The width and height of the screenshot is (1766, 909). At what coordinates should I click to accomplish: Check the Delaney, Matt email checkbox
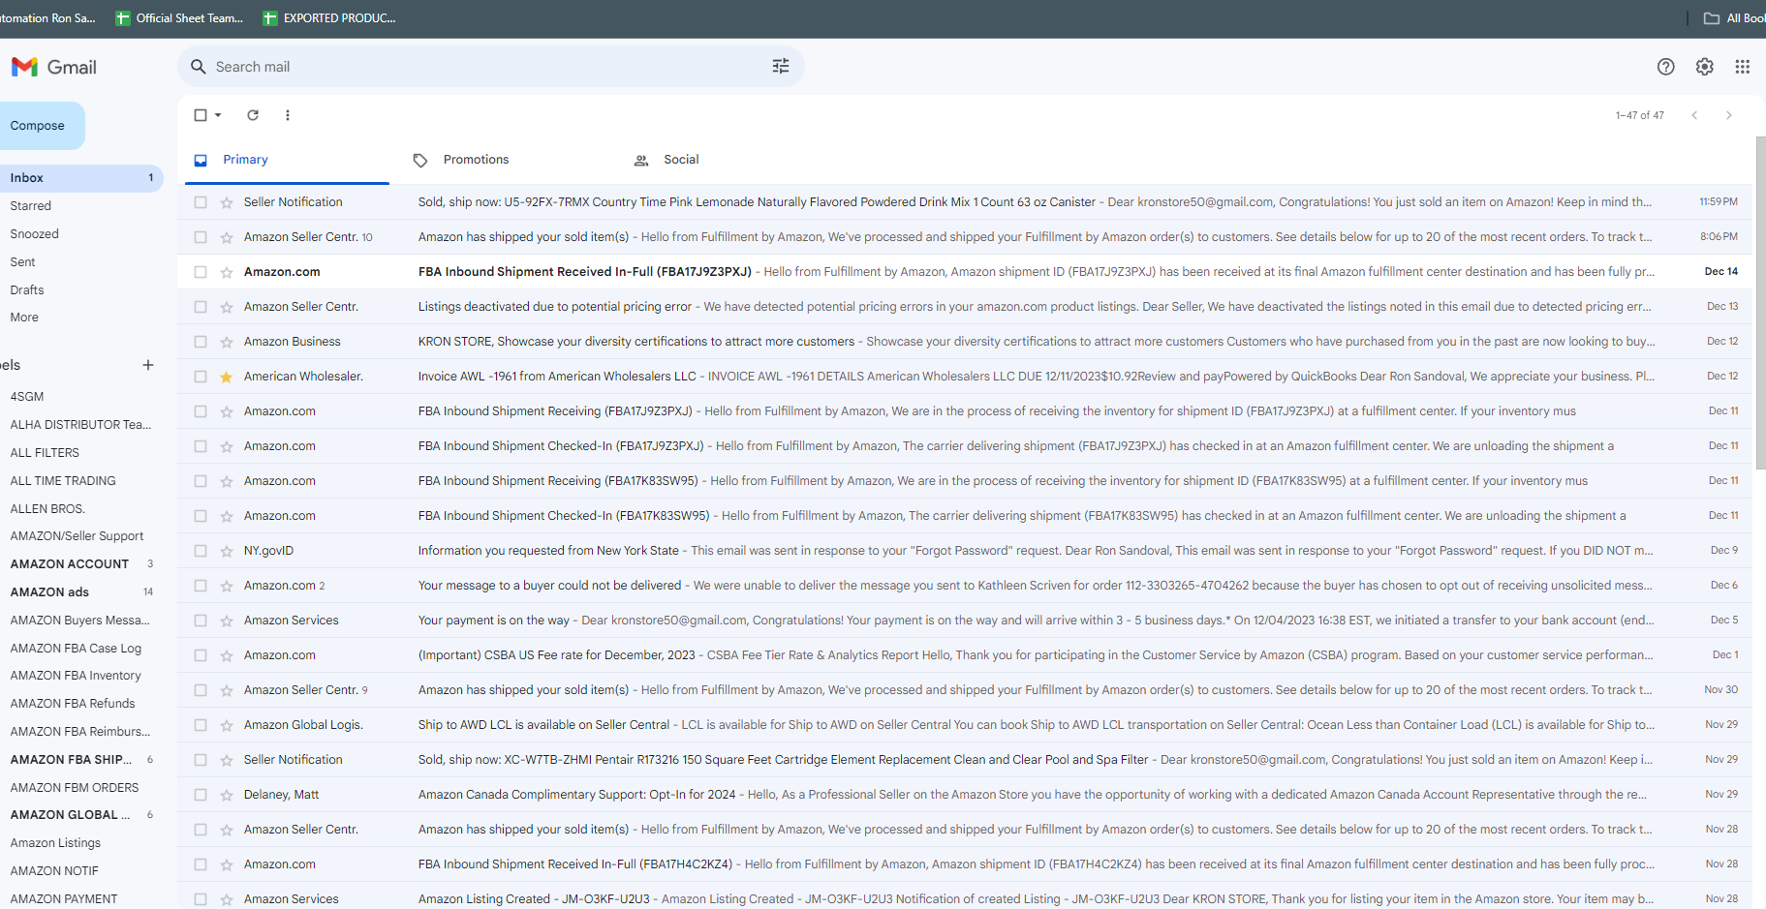[x=201, y=795]
